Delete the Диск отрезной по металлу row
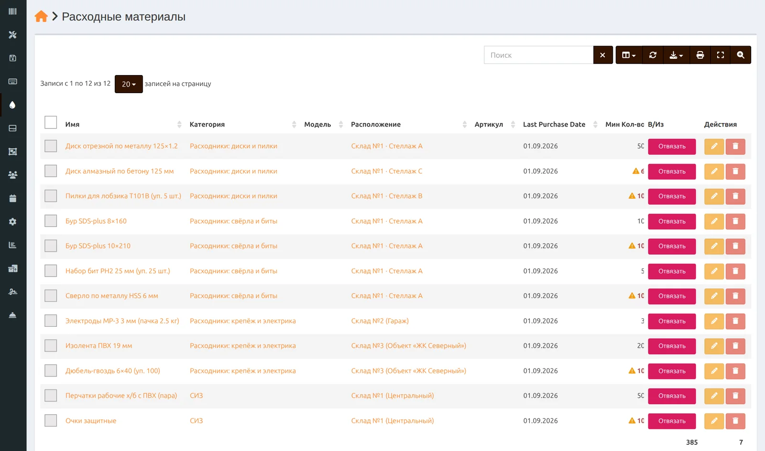 (735, 146)
